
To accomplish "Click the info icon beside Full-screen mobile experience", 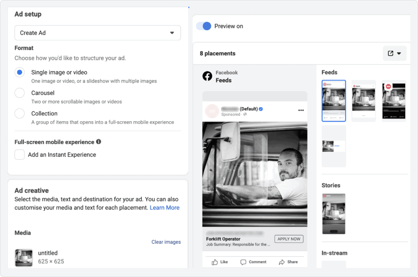I will click(98, 142).
